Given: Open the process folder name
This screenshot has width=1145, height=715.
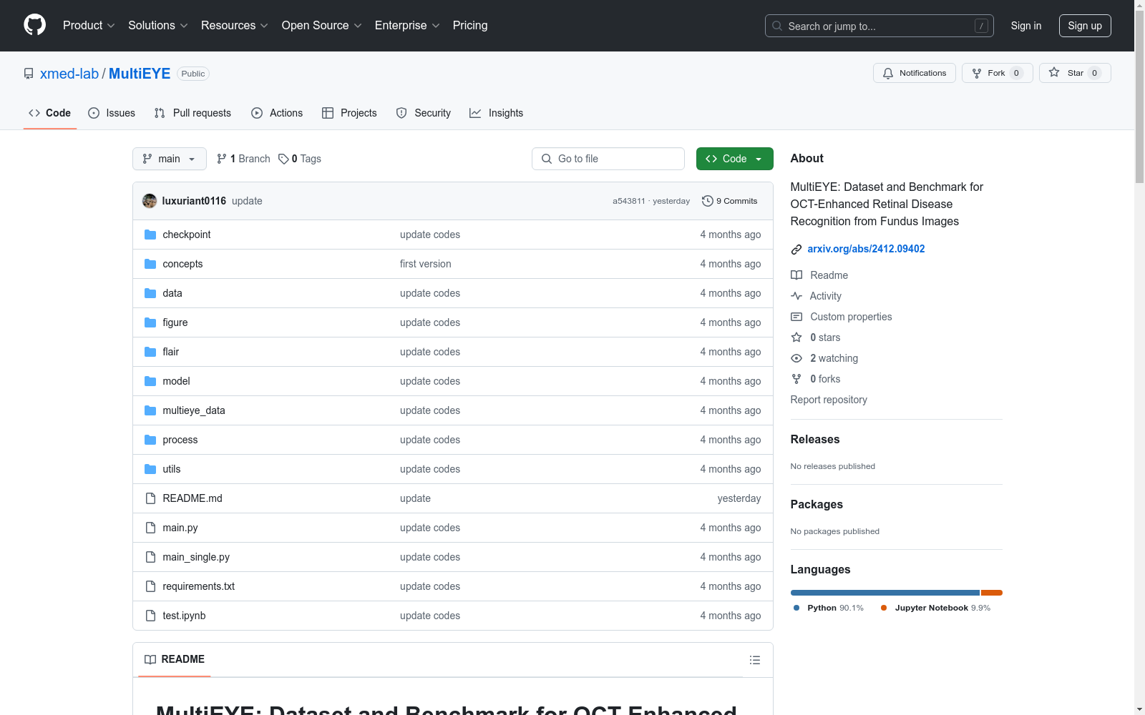Looking at the screenshot, I should [x=180, y=440].
